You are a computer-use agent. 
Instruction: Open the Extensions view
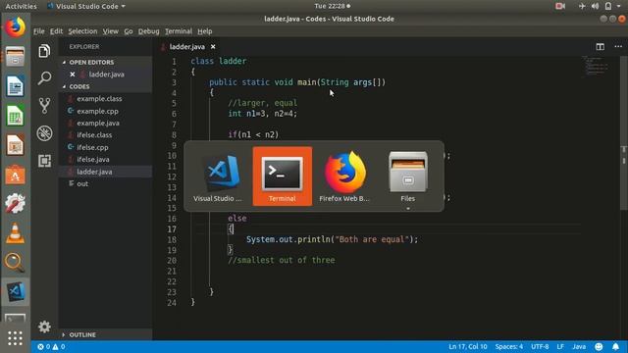click(x=44, y=161)
